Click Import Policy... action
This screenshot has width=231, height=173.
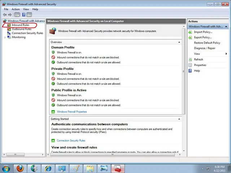203,32
